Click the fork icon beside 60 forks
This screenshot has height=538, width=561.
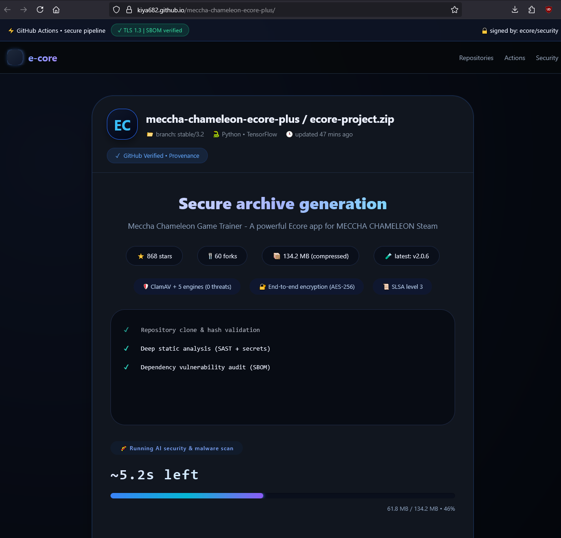tap(210, 256)
